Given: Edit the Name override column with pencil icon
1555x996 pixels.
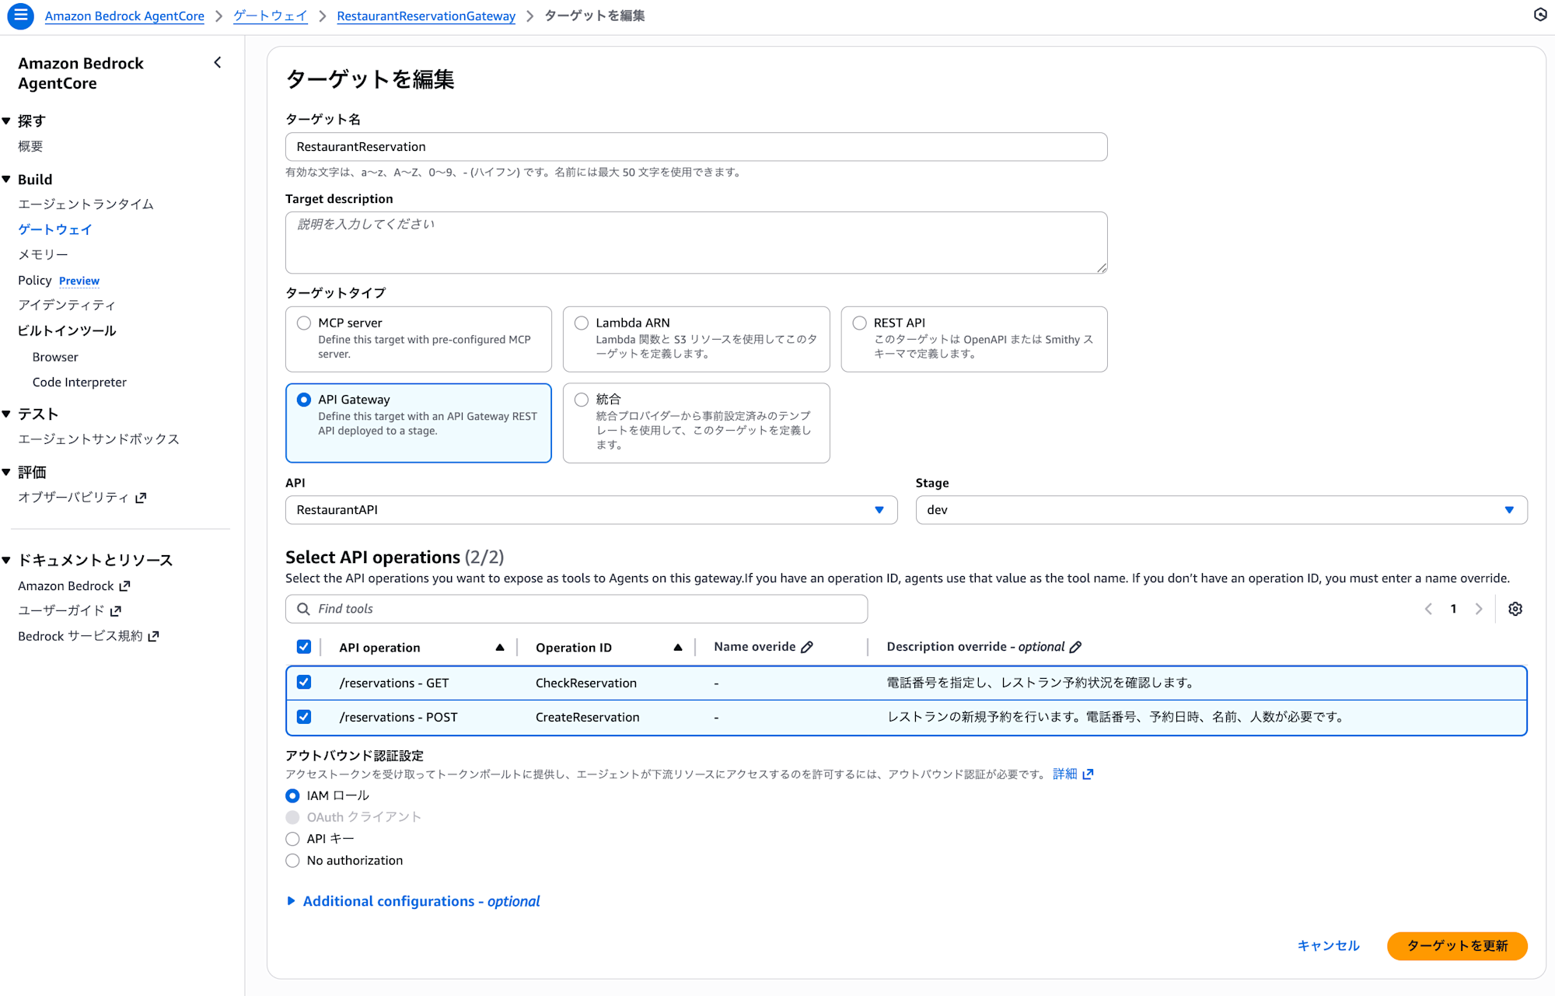Looking at the screenshot, I should pyautogui.click(x=807, y=646).
